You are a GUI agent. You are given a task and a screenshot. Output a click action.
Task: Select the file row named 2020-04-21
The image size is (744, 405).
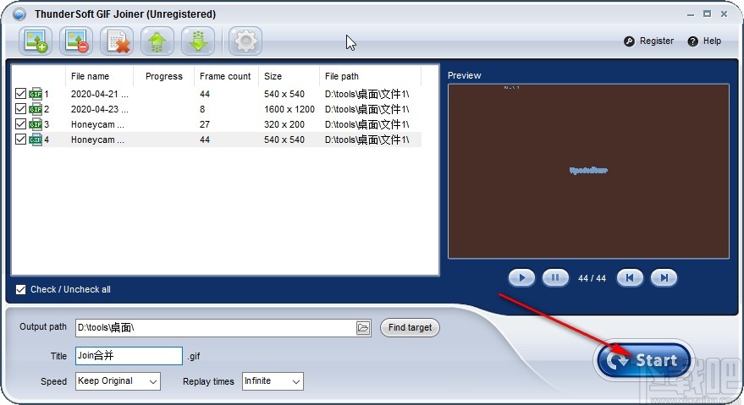coord(216,94)
